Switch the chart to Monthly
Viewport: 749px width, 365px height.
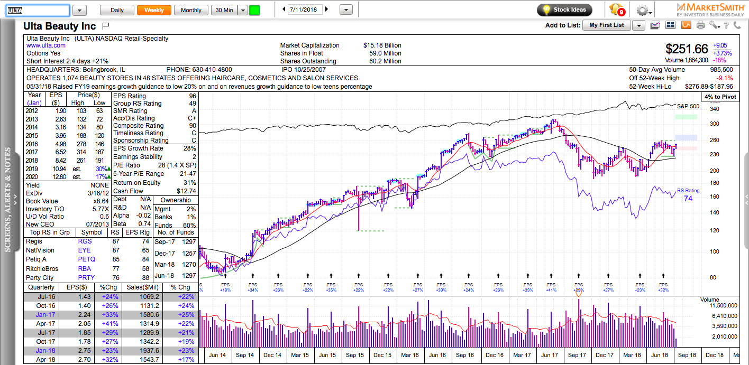click(191, 10)
